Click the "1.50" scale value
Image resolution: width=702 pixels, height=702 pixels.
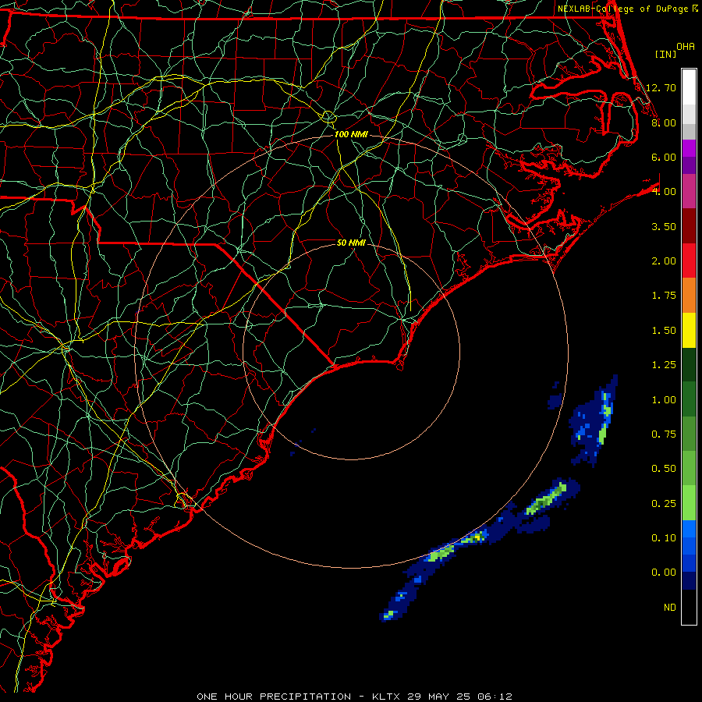pyautogui.click(x=664, y=331)
